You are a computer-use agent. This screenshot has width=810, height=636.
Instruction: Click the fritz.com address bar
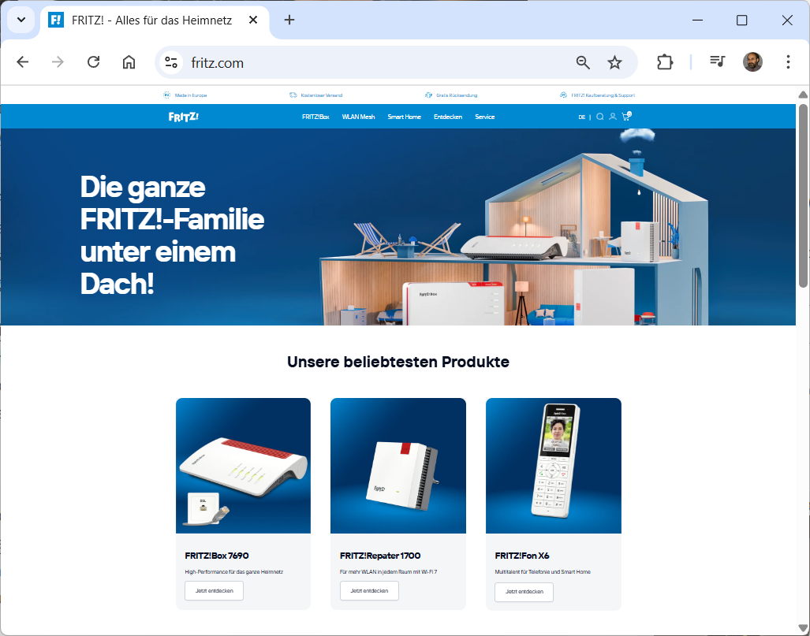pos(379,63)
